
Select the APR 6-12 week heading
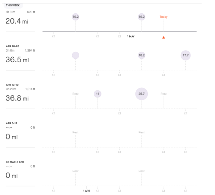[12, 123]
